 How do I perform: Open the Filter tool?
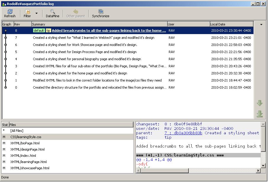click(x=27, y=13)
